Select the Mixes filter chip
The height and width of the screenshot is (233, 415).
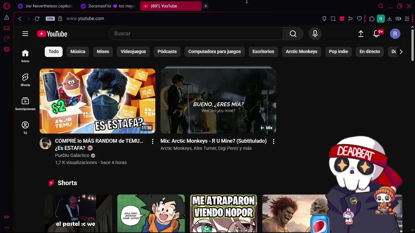pyautogui.click(x=103, y=51)
